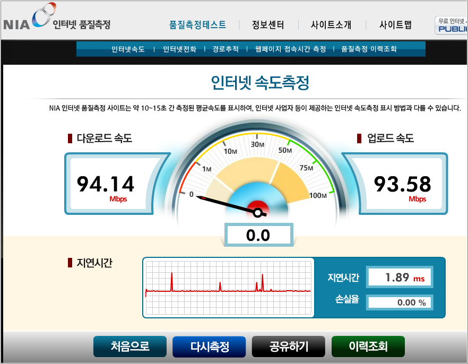Select 웹페이지 접속시간 측정 submenu tab
Image resolution: width=468 pixels, height=364 pixels.
pyautogui.click(x=290, y=49)
